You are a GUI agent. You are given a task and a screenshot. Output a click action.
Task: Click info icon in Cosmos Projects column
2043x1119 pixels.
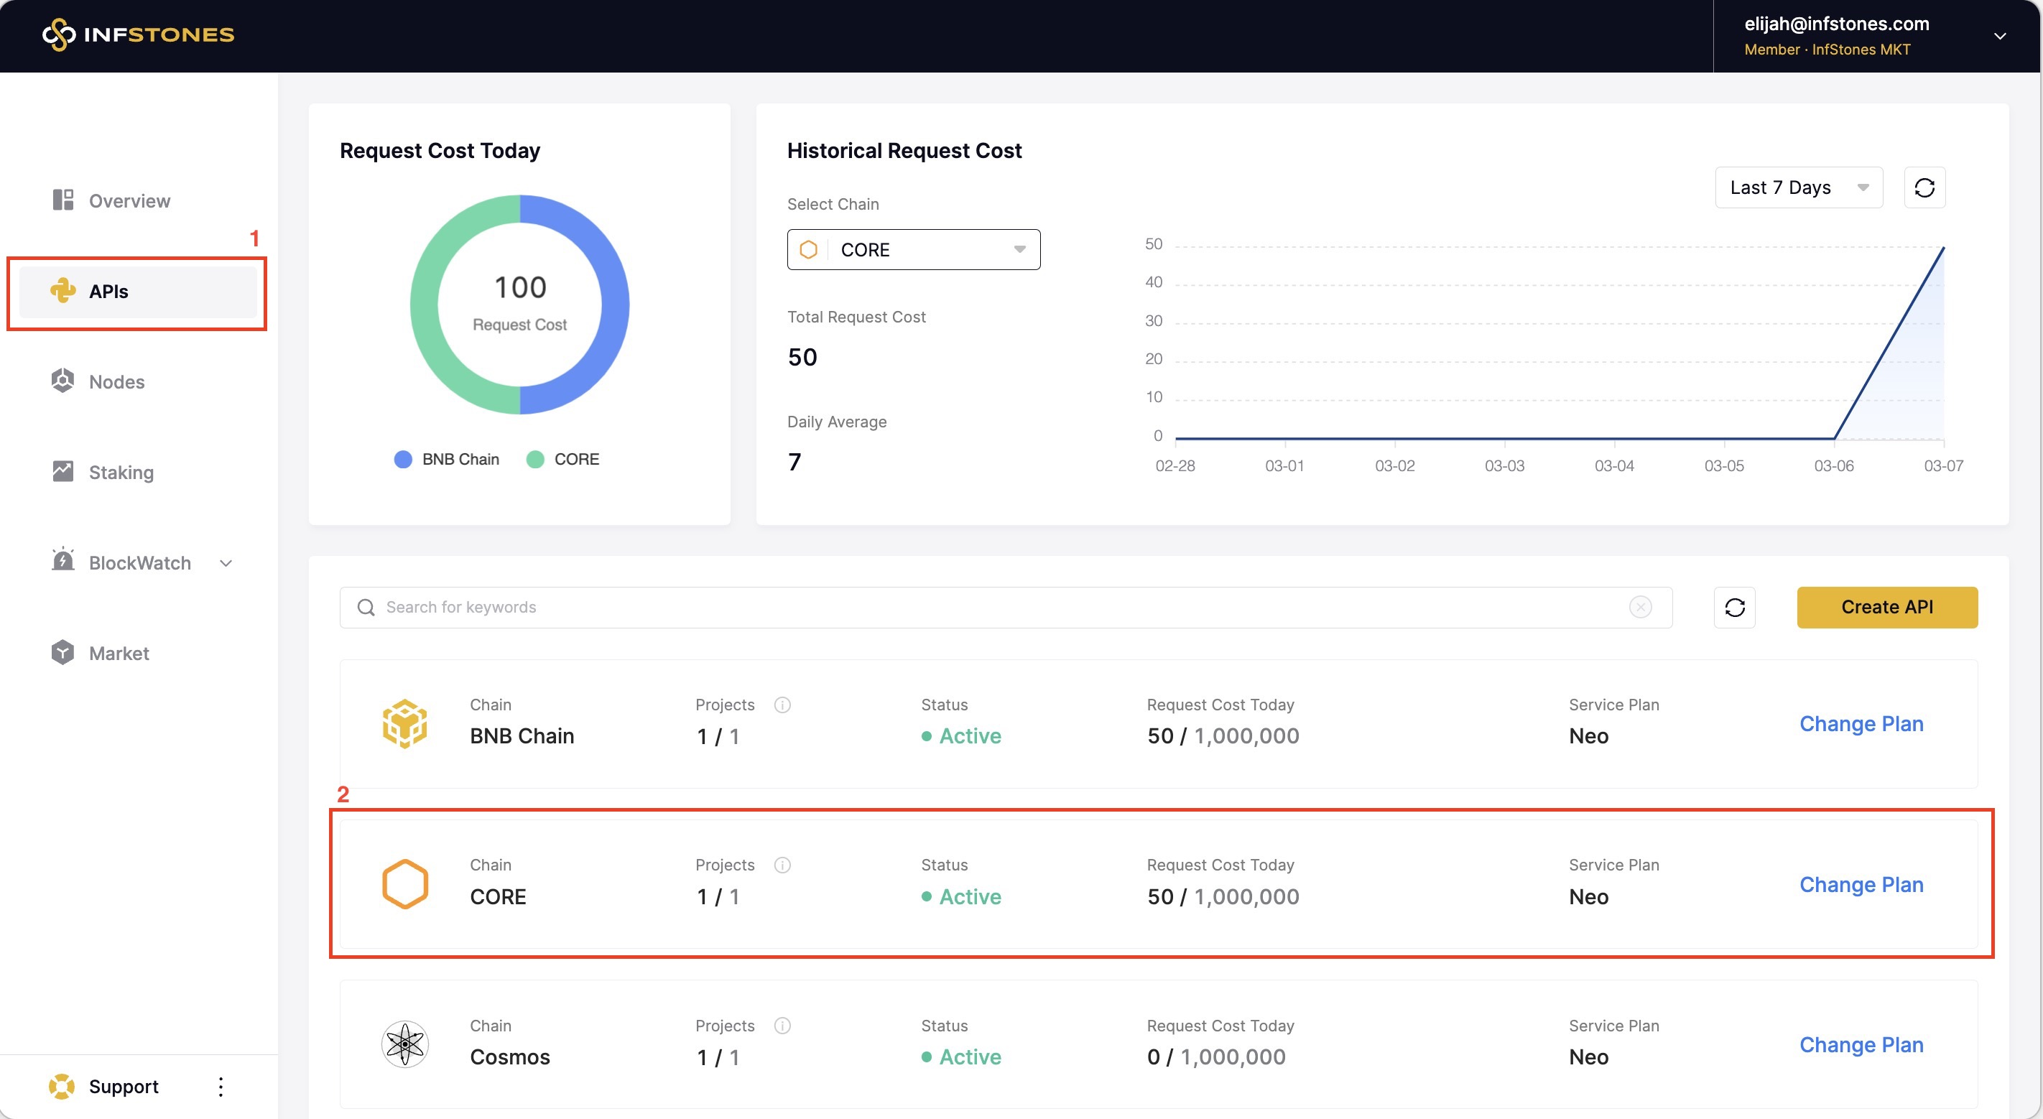click(782, 1026)
